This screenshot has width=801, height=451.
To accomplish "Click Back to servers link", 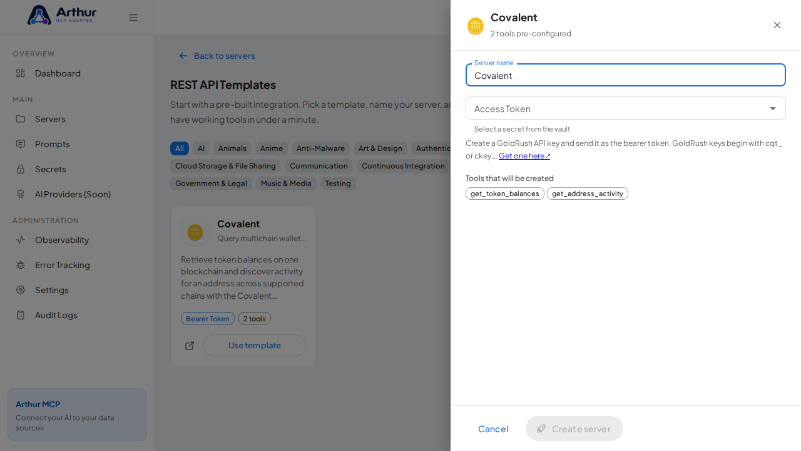I will [217, 56].
